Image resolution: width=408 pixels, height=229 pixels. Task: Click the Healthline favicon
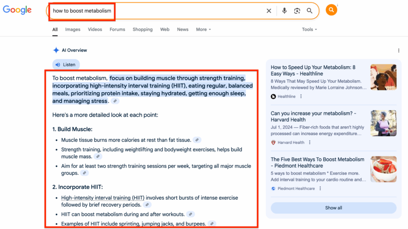coord(273,96)
